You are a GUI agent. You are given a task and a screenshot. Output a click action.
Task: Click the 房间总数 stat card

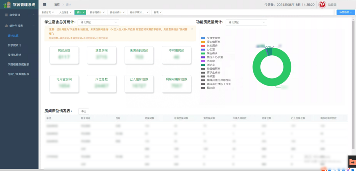(64, 55)
